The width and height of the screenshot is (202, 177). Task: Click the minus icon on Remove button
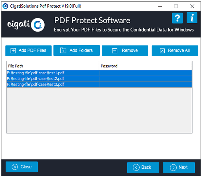(x=115, y=51)
